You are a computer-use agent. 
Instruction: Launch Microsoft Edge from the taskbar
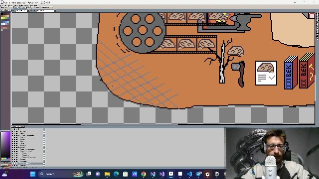116,174
